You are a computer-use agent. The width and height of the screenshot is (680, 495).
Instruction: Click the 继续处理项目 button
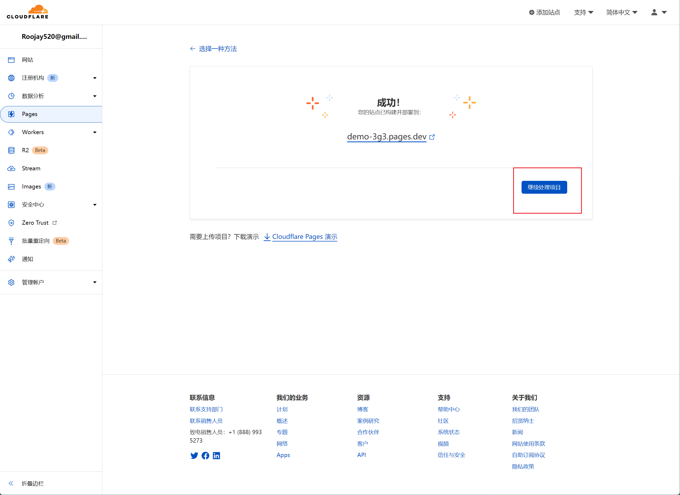tap(544, 187)
